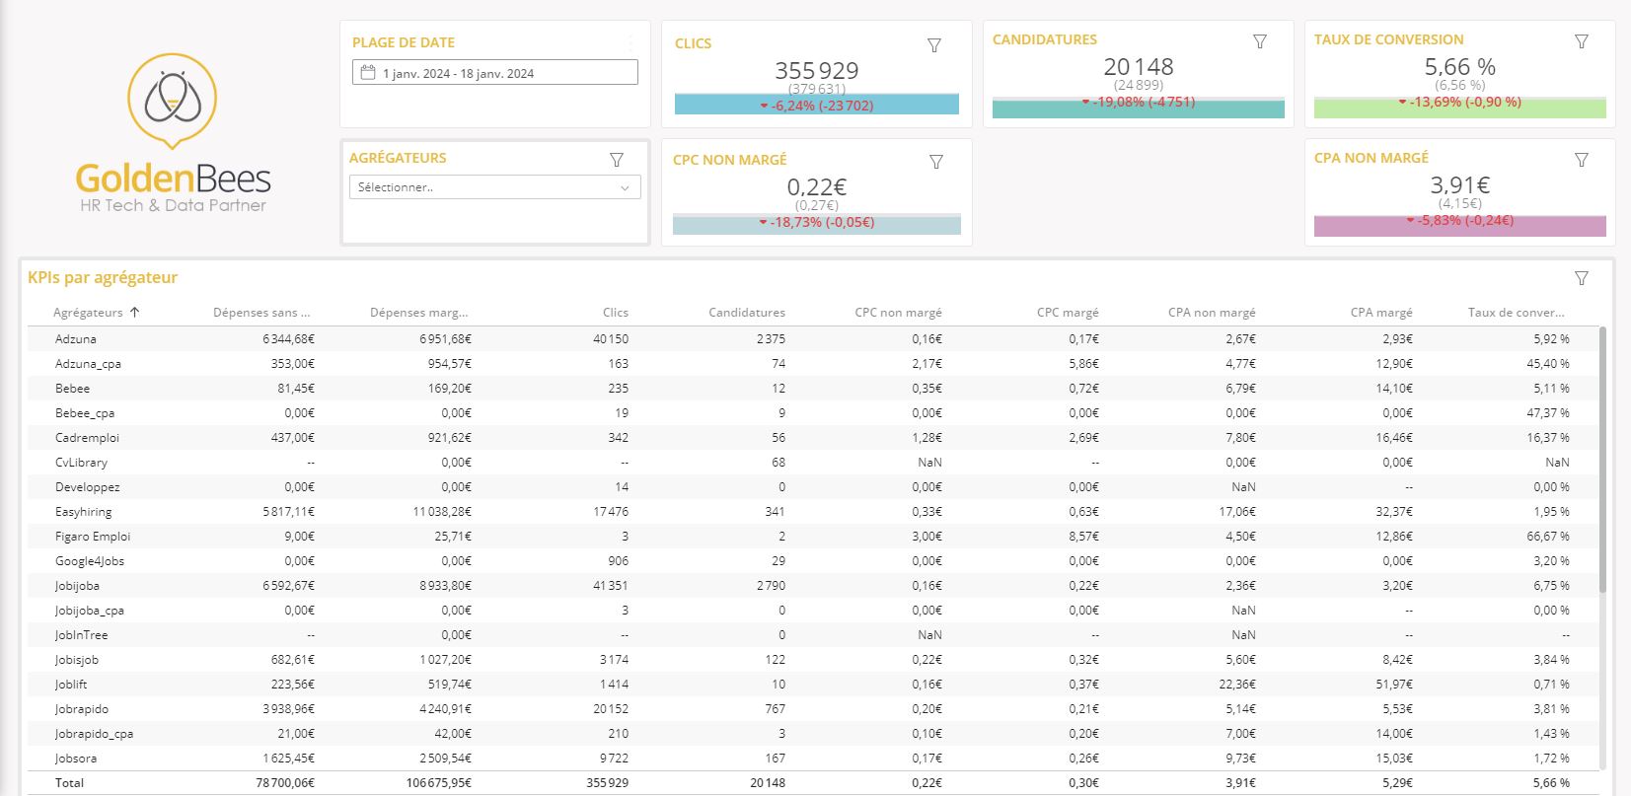Image resolution: width=1631 pixels, height=796 pixels.
Task: Select the Jobisjob row name
Action: pos(77,660)
